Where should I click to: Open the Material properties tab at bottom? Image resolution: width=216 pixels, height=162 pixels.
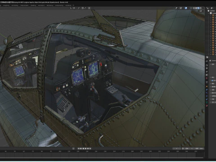coord(207,106)
